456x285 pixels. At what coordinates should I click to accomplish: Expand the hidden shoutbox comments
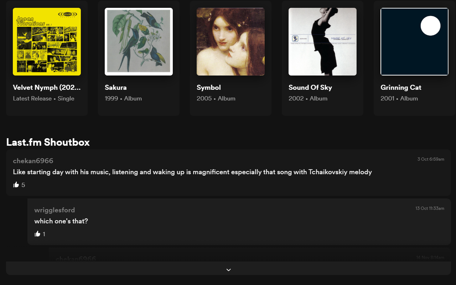[x=228, y=270]
